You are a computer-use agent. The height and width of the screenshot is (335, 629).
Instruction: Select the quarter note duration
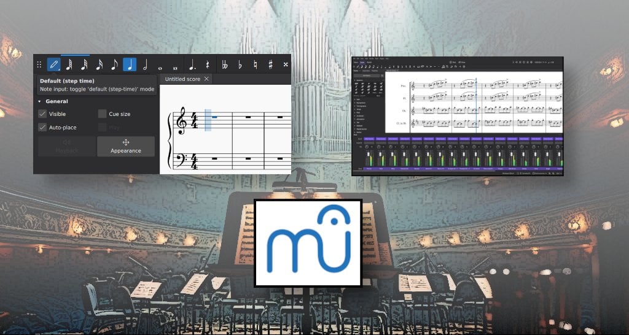[x=130, y=64]
